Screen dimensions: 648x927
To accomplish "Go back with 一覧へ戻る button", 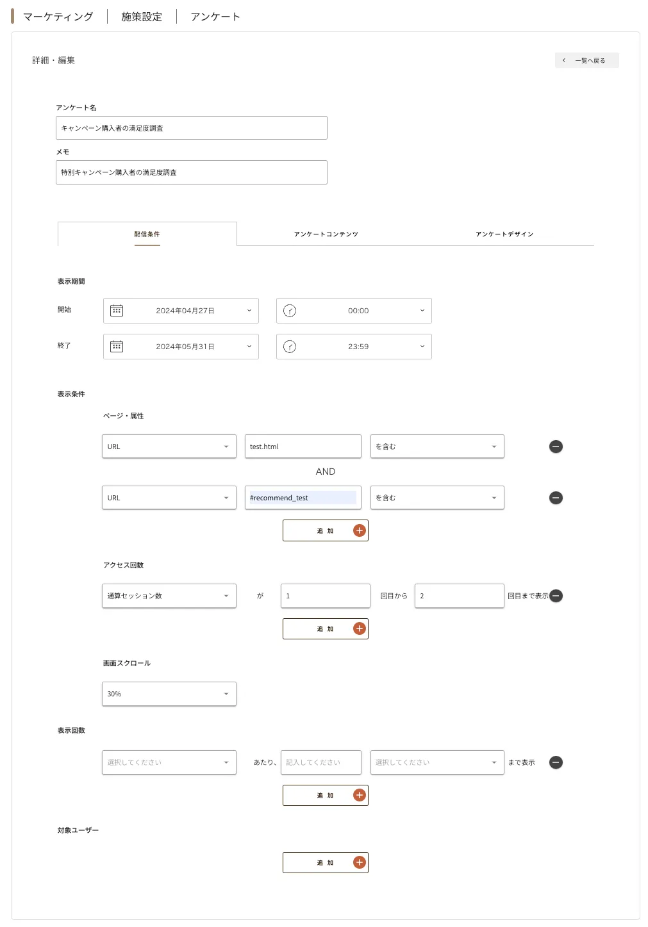I will click(587, 60).
